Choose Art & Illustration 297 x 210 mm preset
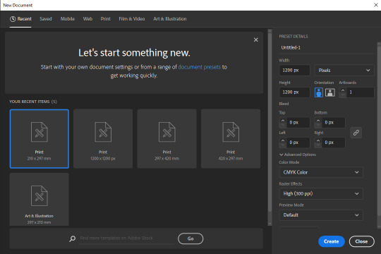Viewport: 381px width, 254px height. click(40, 199)
